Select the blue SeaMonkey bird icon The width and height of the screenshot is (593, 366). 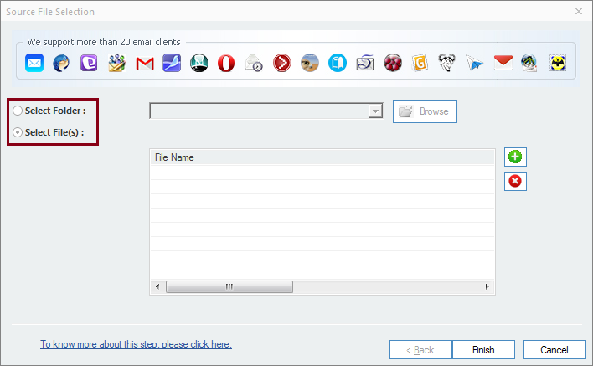[172, 63]
